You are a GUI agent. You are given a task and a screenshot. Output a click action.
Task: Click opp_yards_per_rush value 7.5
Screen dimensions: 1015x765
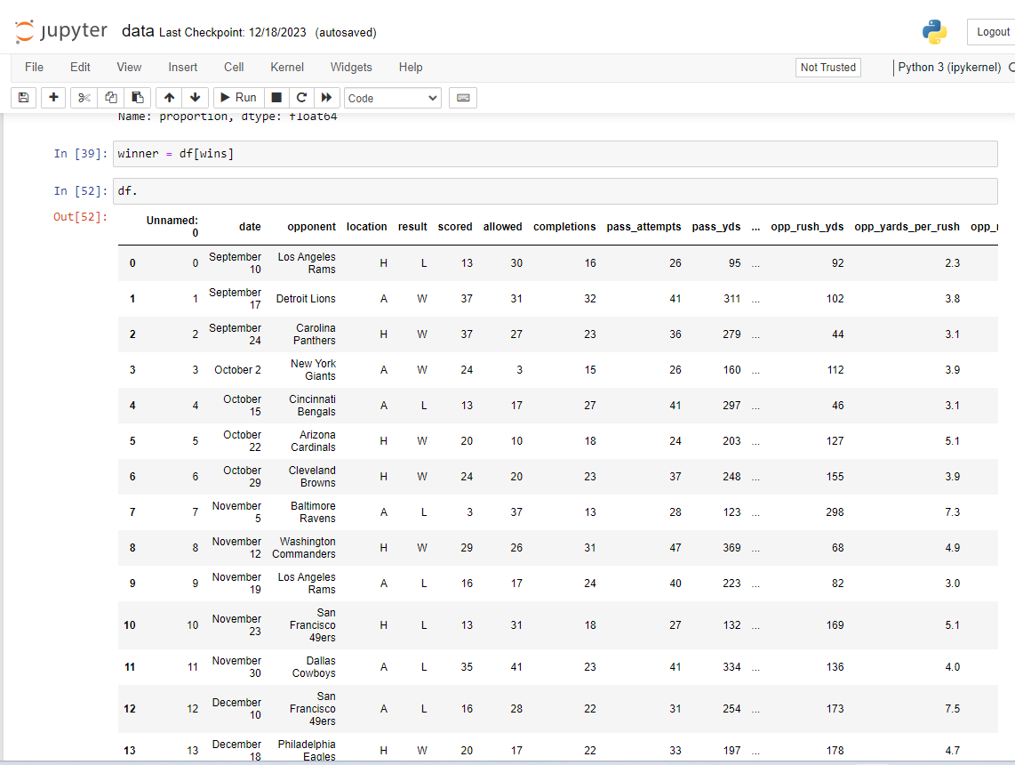[x=952, y=709]
